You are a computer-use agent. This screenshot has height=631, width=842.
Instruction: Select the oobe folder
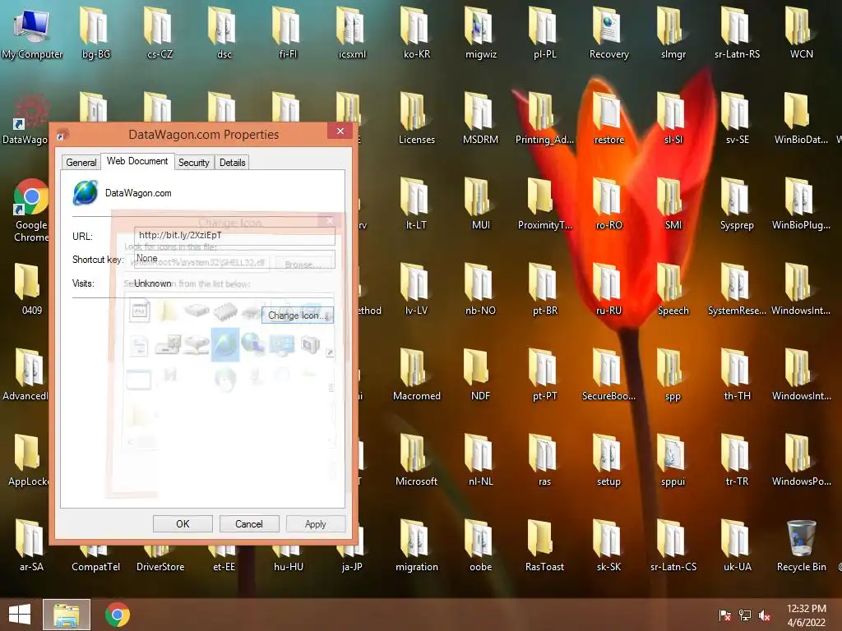pyautogui.click(x=480, y=546)
